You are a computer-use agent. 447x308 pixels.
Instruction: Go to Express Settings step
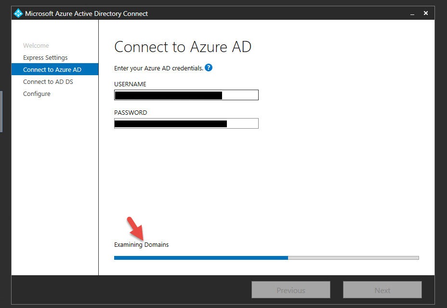point(45,58)
